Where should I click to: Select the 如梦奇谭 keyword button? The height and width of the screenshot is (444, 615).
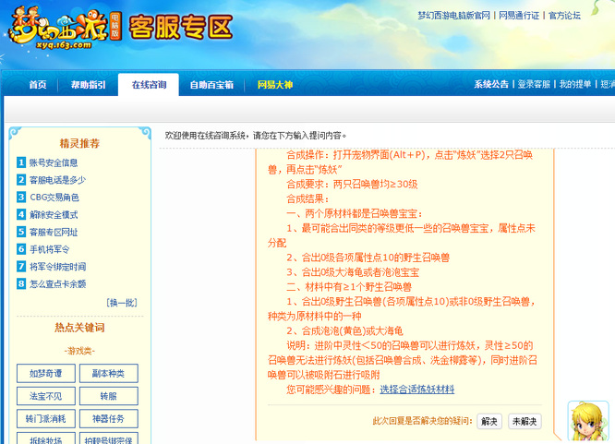tap(46, 373)
